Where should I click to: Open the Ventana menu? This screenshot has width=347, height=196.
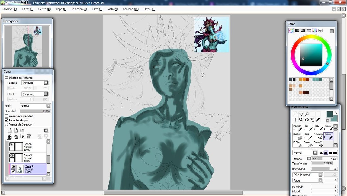[131, 9]
